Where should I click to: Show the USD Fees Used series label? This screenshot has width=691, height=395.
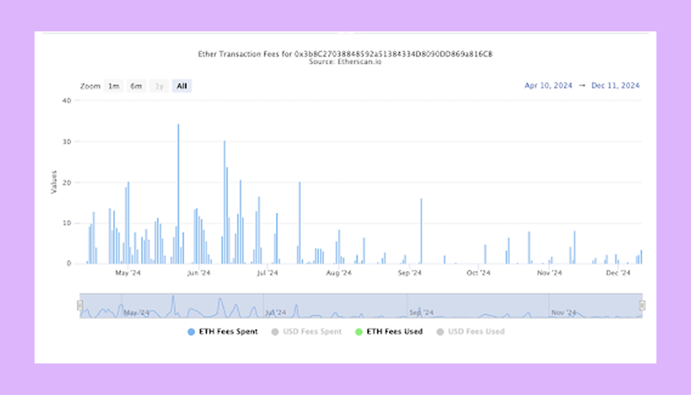coord(476,332)
